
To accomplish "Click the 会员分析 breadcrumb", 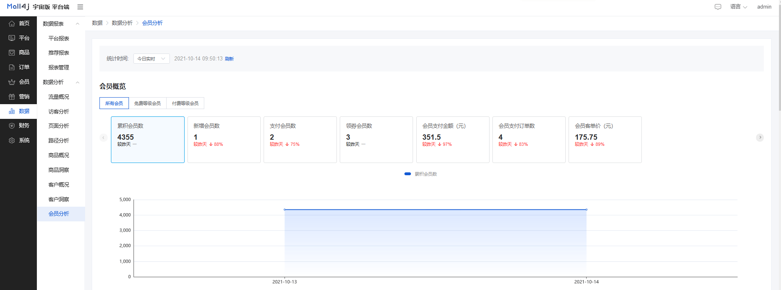I will click(152, 23).
